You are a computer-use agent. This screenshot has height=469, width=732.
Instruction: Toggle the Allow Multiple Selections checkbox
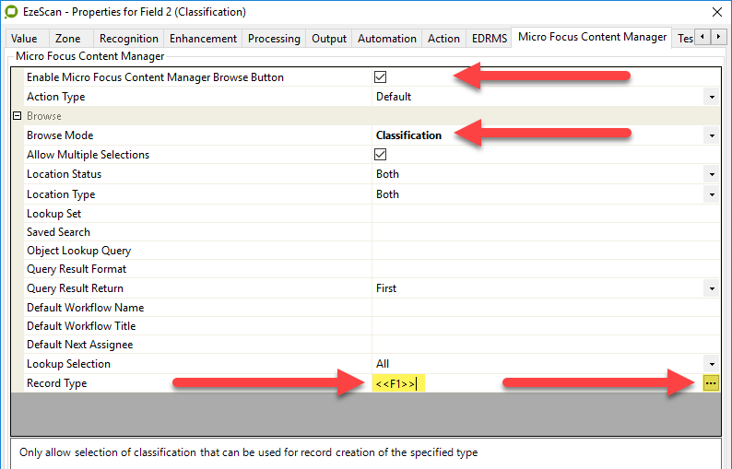tap(381, 155)
